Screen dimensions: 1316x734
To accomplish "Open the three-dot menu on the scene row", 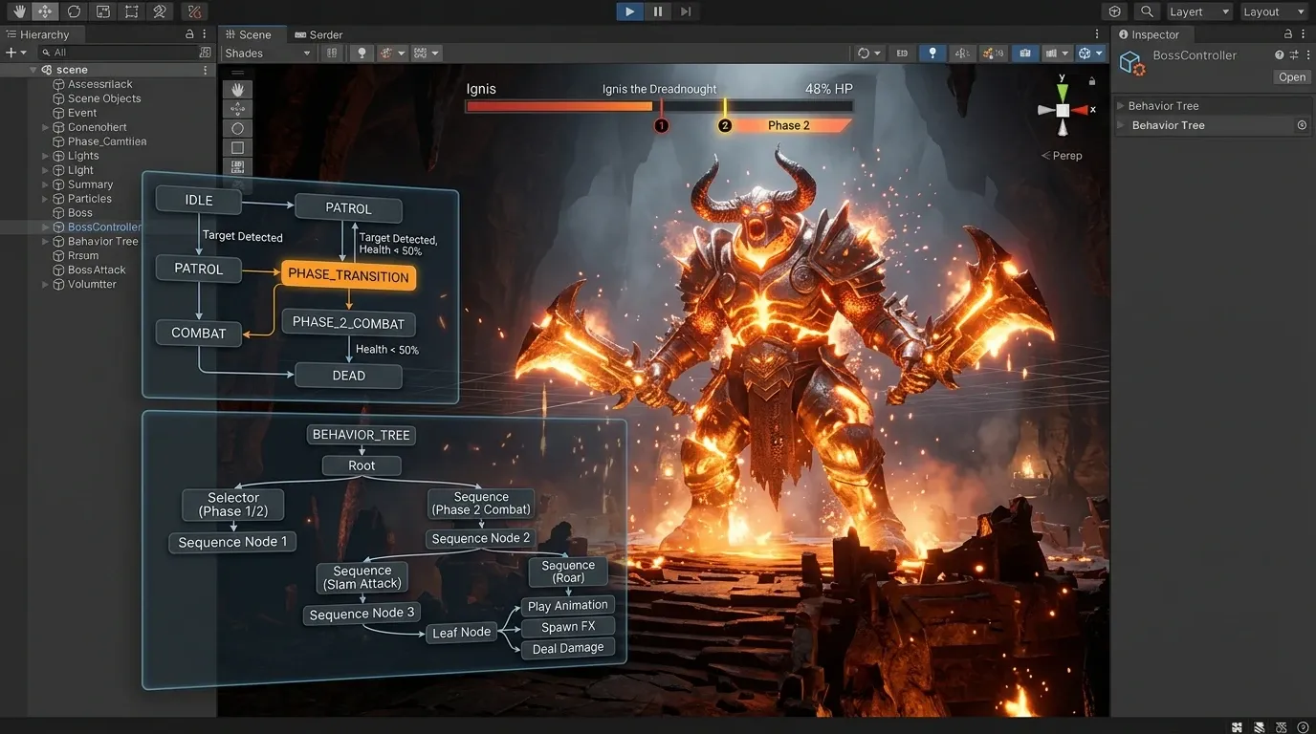I will [x=206, y=70].
